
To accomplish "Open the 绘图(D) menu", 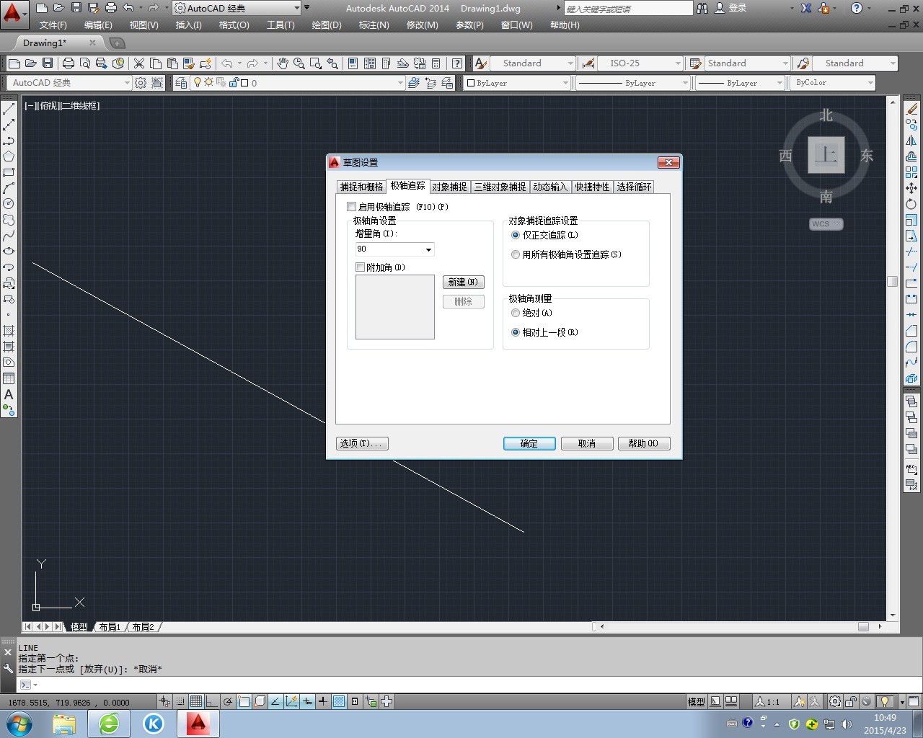I will click(327, 25).
